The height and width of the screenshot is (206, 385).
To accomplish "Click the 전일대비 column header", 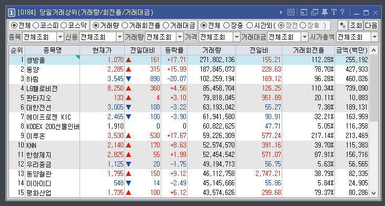I will point(143,51).
